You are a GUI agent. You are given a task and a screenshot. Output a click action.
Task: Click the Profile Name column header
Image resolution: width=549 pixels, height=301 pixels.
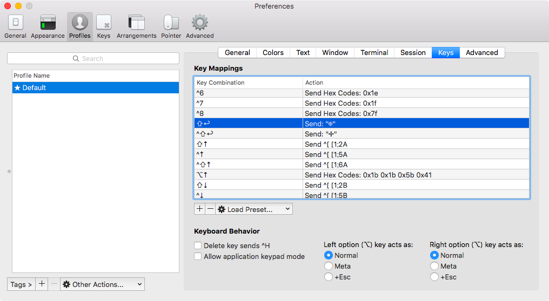pos(96,76)
